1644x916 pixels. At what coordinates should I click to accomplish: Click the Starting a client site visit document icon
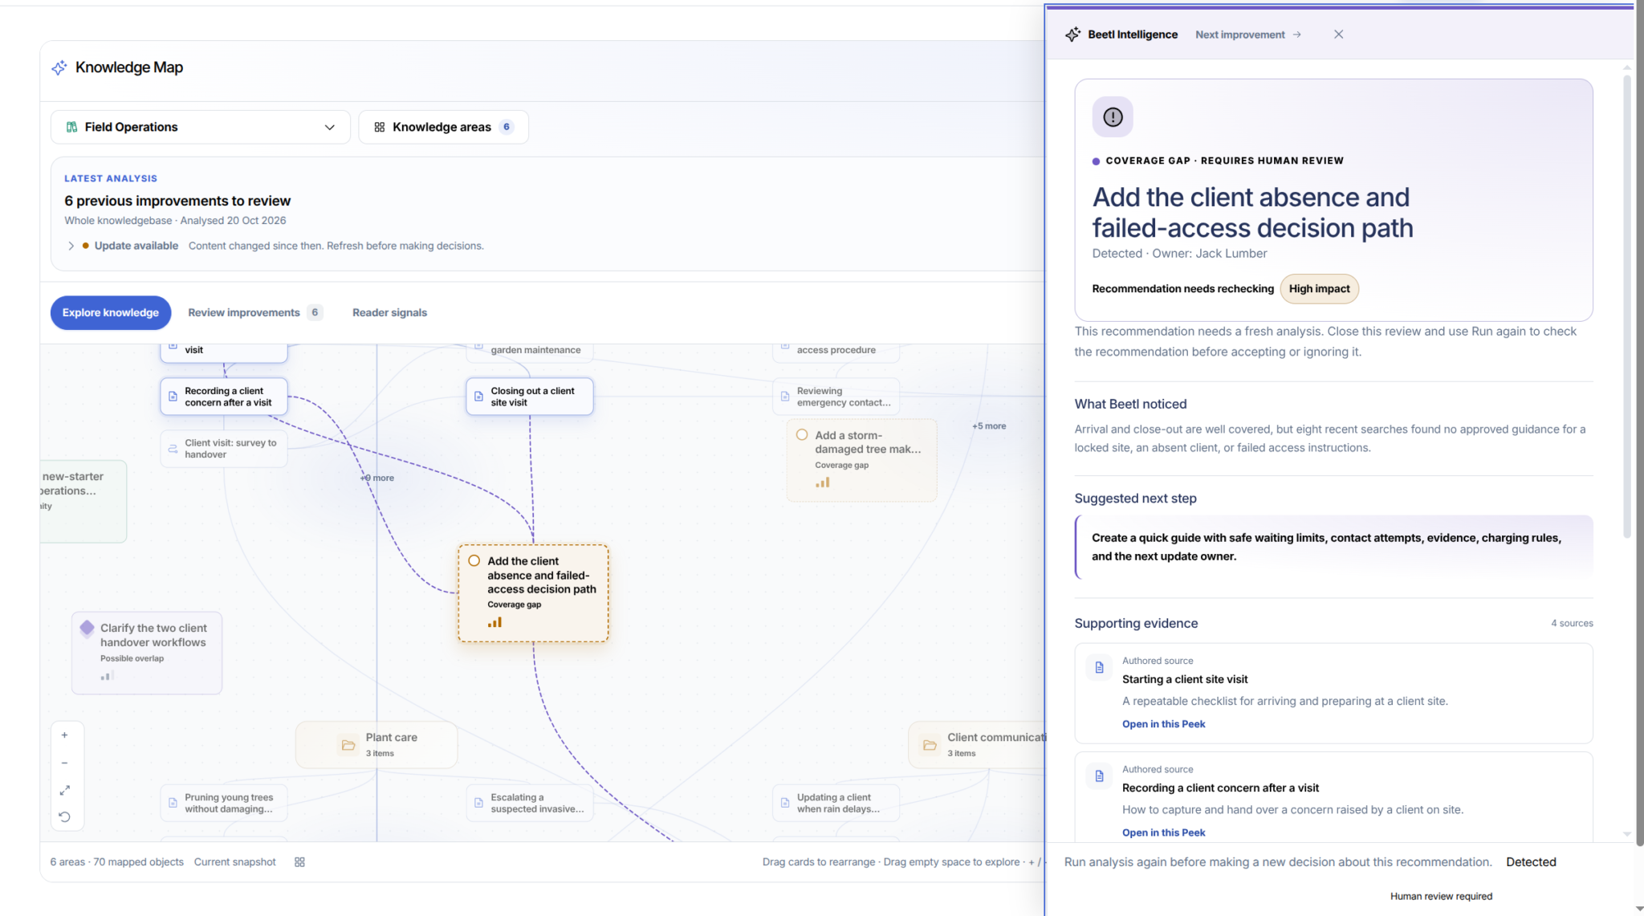(1099, 668)
